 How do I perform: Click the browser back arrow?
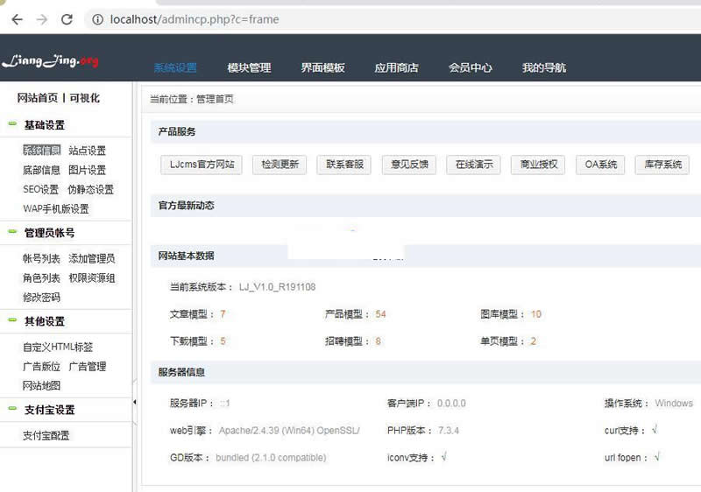17,18
